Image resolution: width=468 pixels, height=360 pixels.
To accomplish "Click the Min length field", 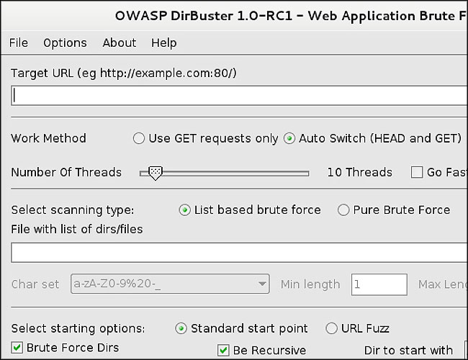I will coord(379,284).
